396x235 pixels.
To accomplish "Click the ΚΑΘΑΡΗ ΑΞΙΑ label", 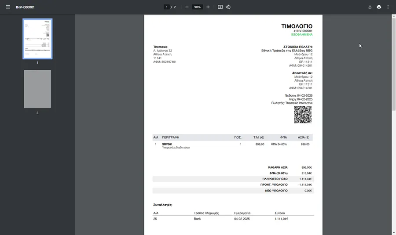I will (278, 167).
